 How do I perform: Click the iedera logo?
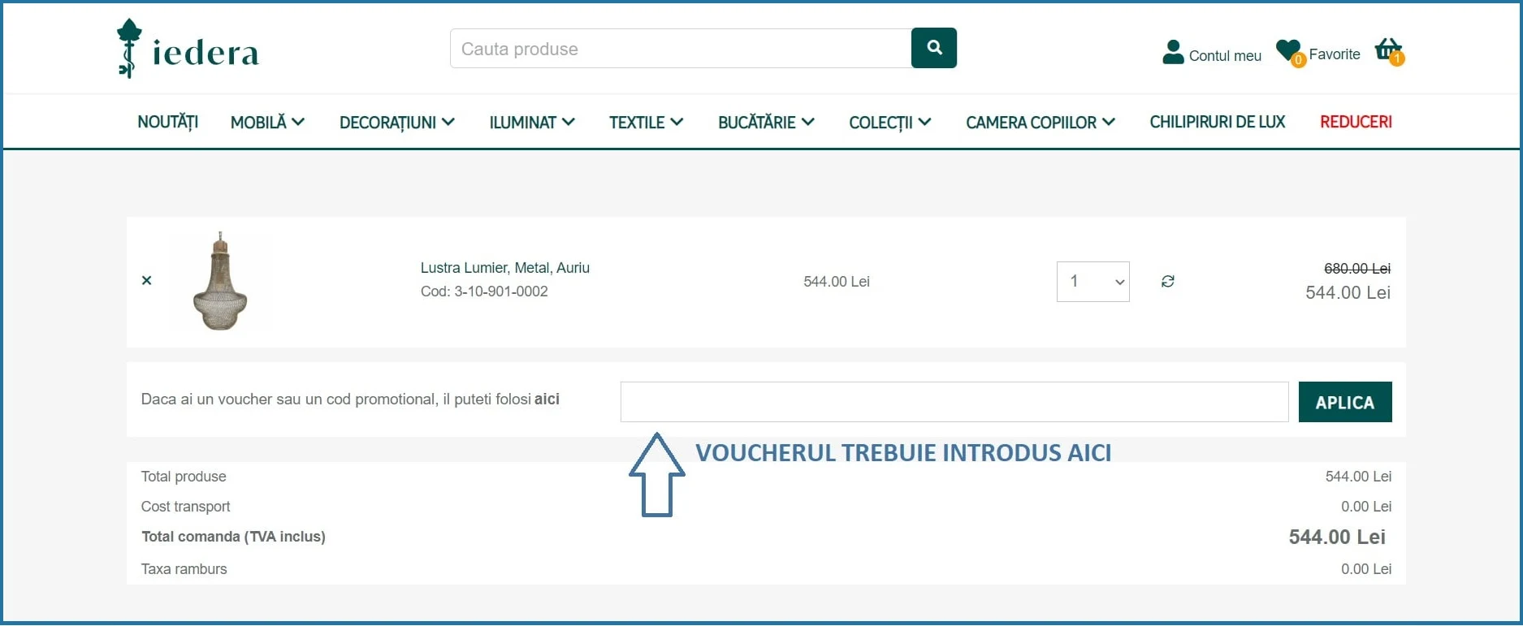tap(188, 49)
